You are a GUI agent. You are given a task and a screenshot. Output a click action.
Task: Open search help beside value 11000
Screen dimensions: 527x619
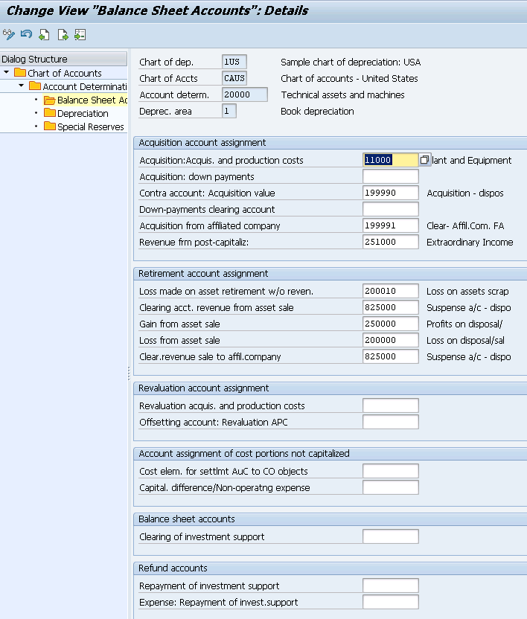tap(425, 160)
